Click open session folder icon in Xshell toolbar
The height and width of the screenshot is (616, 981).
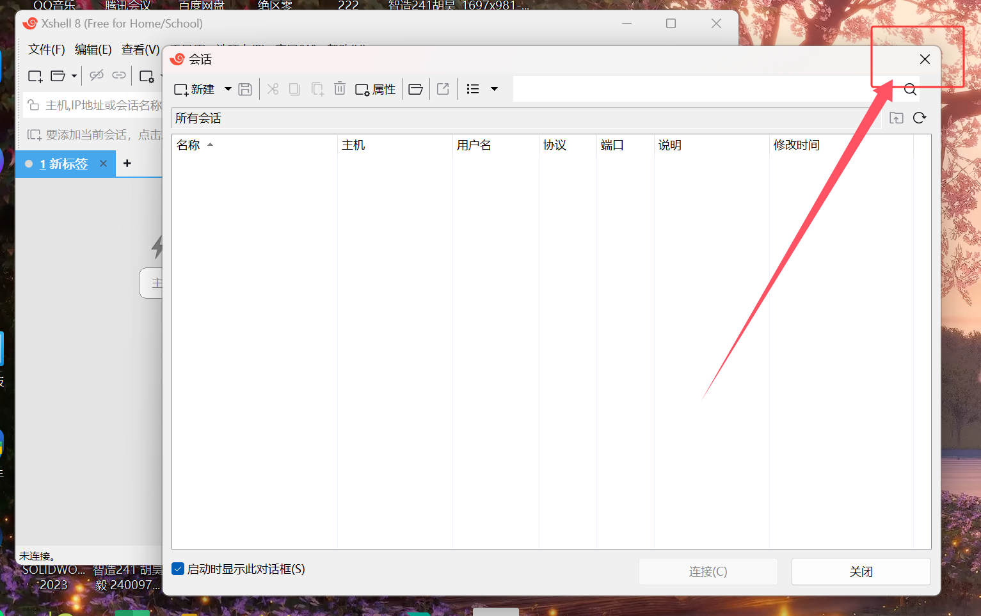point(58,75)
